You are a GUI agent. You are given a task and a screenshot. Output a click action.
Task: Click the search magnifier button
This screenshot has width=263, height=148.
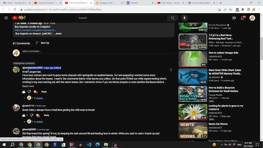coord(173,18)
